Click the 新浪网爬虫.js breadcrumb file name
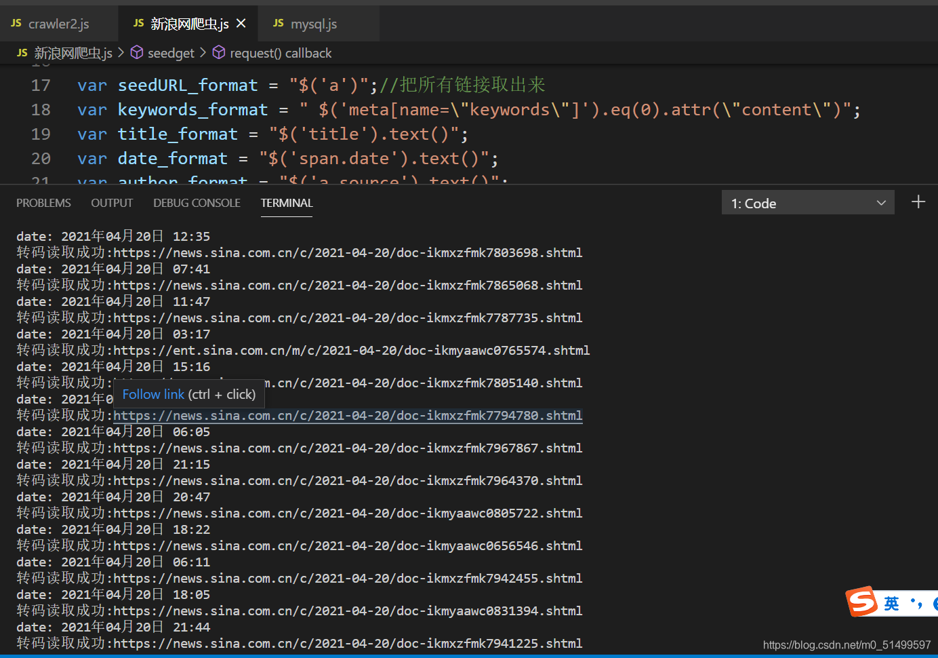The width and height of the screenshot is (938, 658). pyautogui.click(x=73, y=53)
